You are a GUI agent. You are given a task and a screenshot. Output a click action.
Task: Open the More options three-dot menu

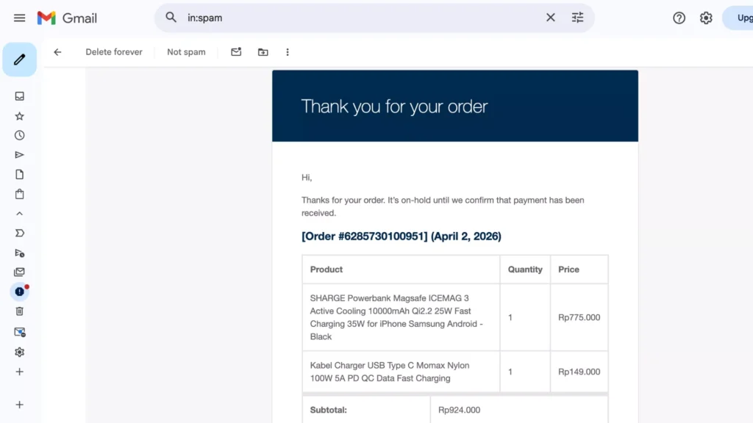(288, 51)
